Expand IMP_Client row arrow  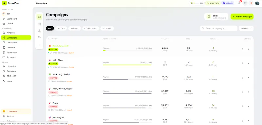click(x=248, y=63)
